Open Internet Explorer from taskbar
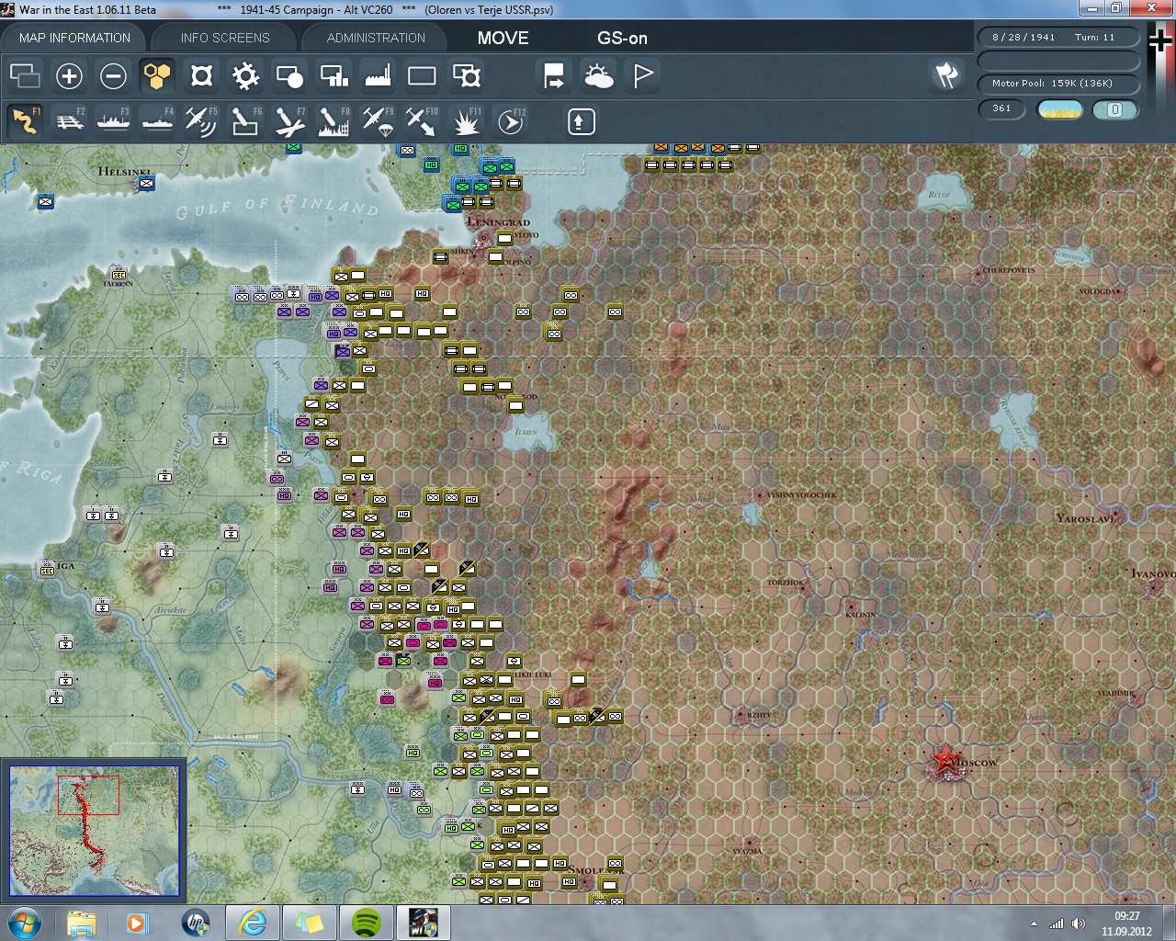 pyautogui.click(x=252, y=923)
